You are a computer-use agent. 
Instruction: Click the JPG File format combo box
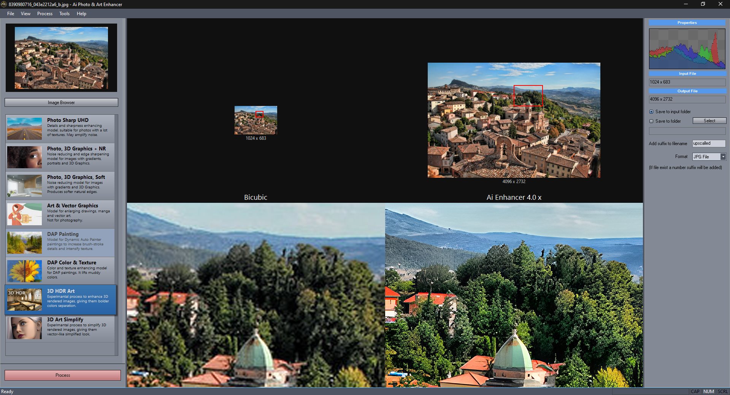click(x=706, y=157)
